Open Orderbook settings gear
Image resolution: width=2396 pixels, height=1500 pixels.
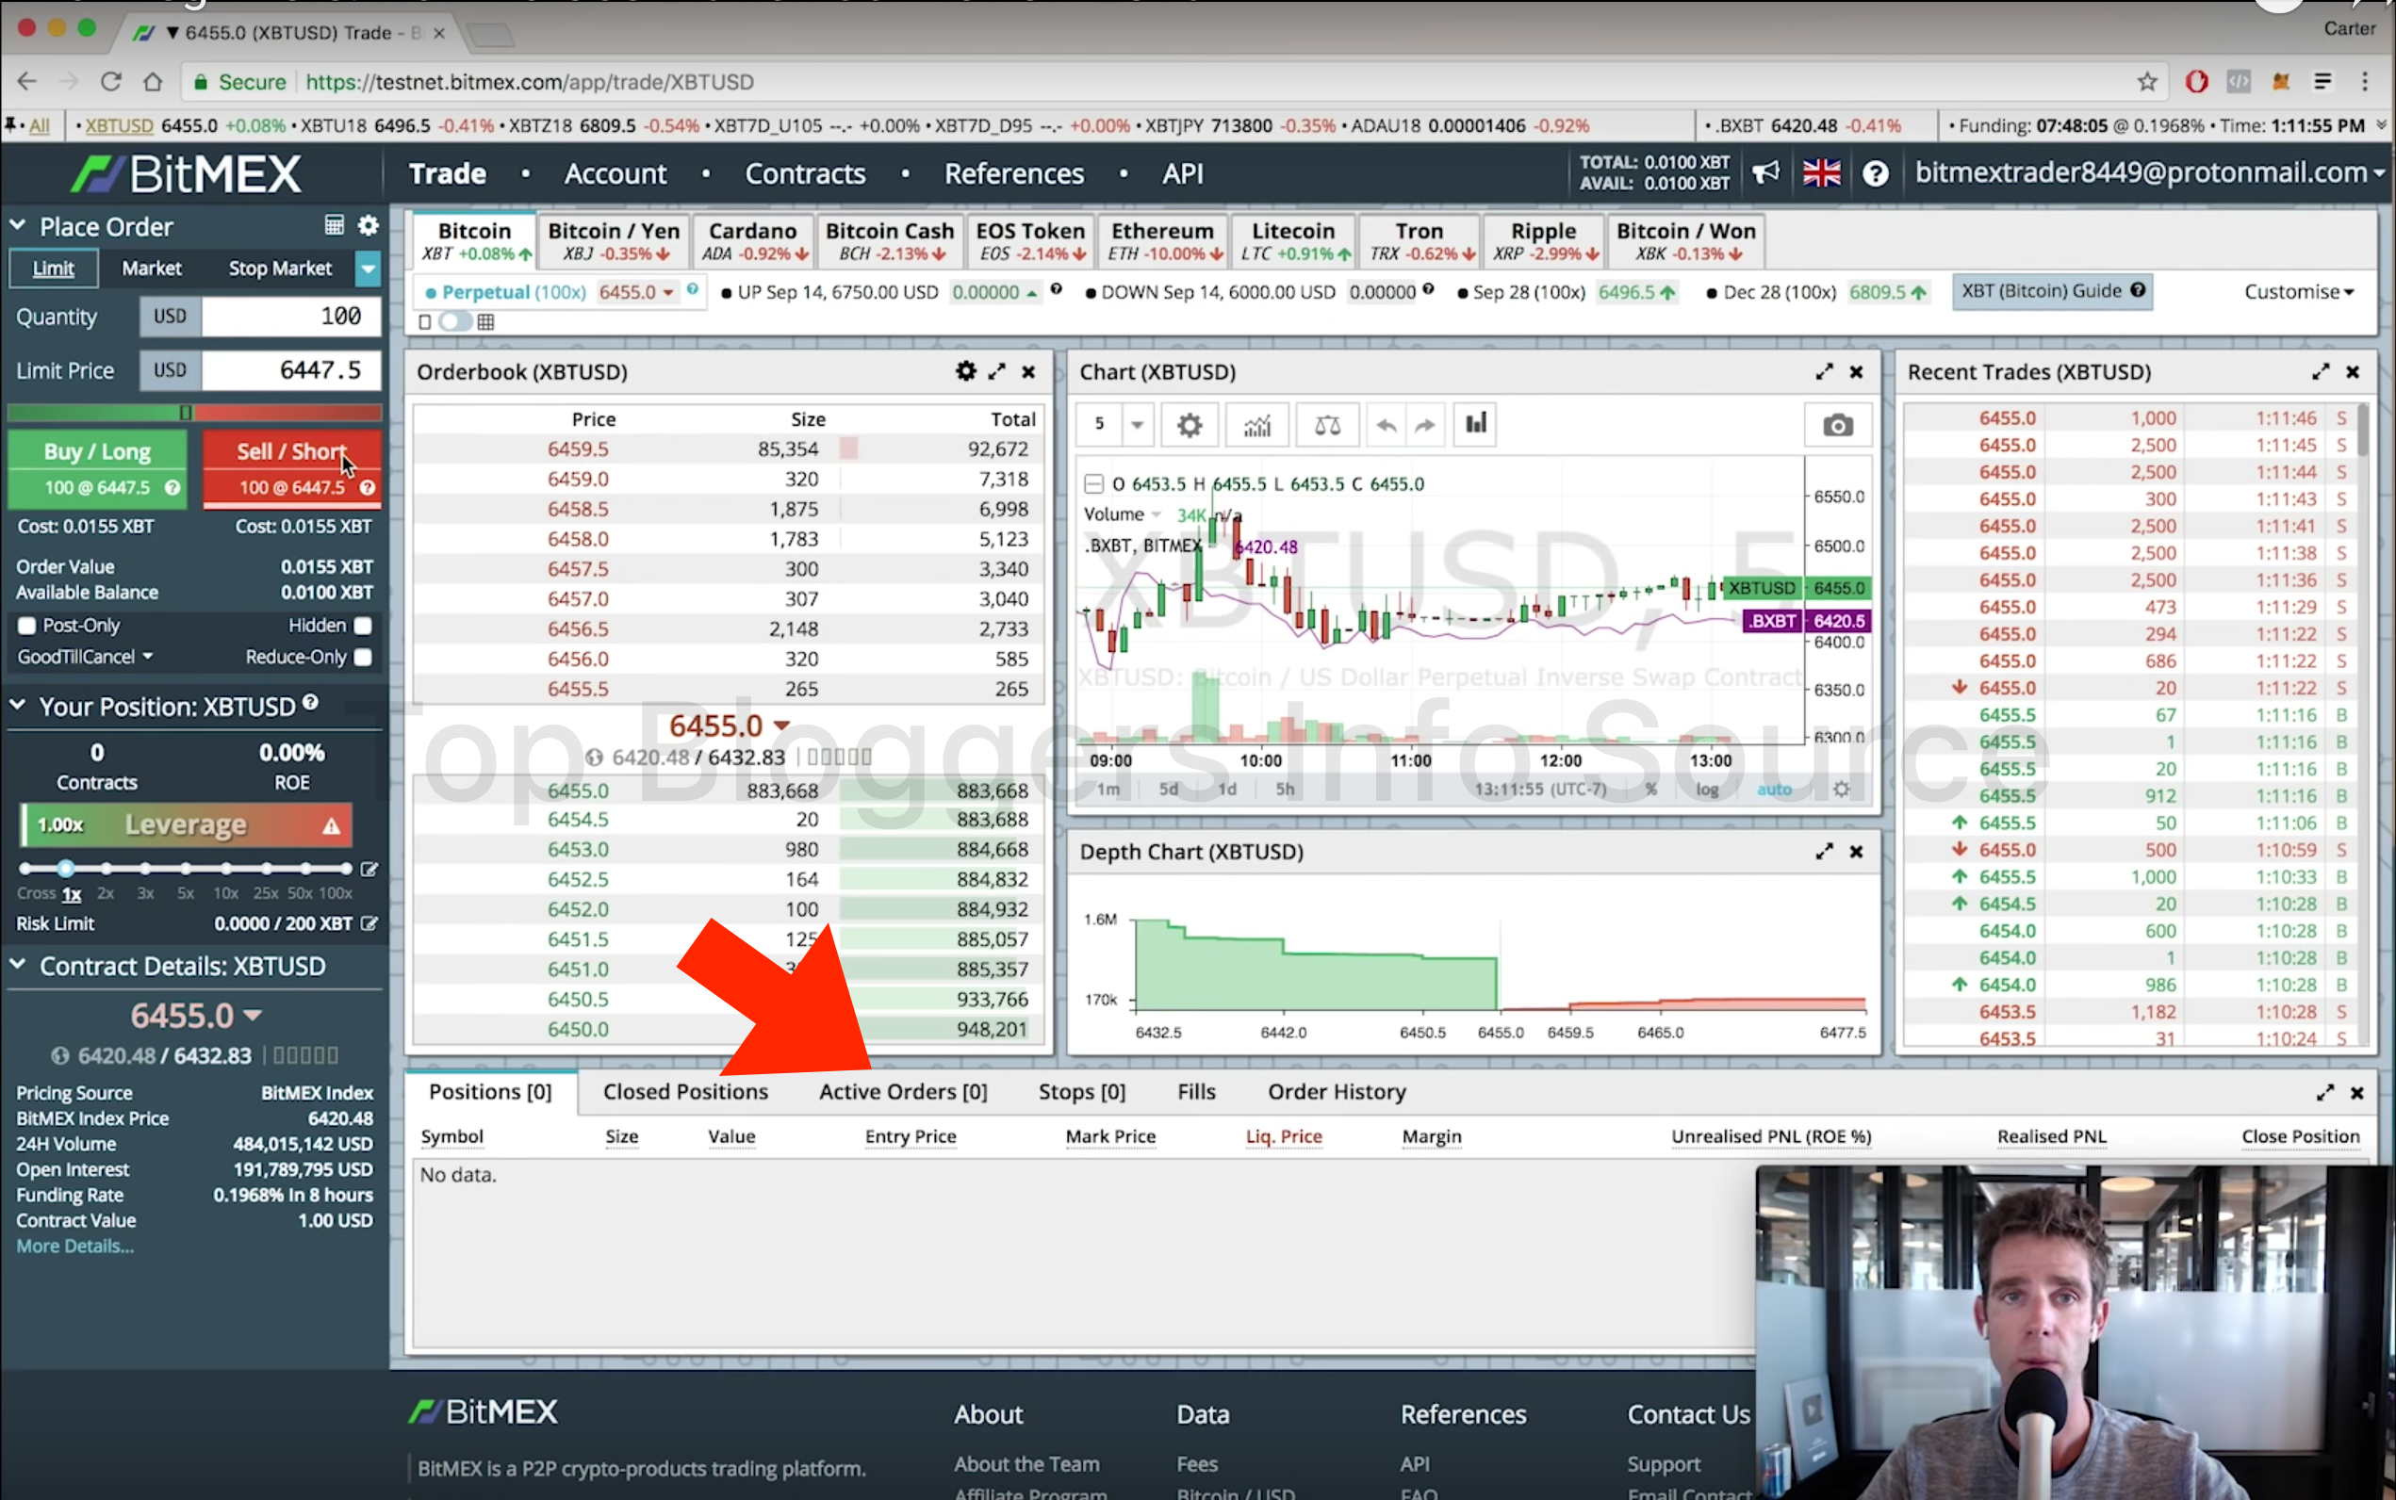click(x=965, y=371)
